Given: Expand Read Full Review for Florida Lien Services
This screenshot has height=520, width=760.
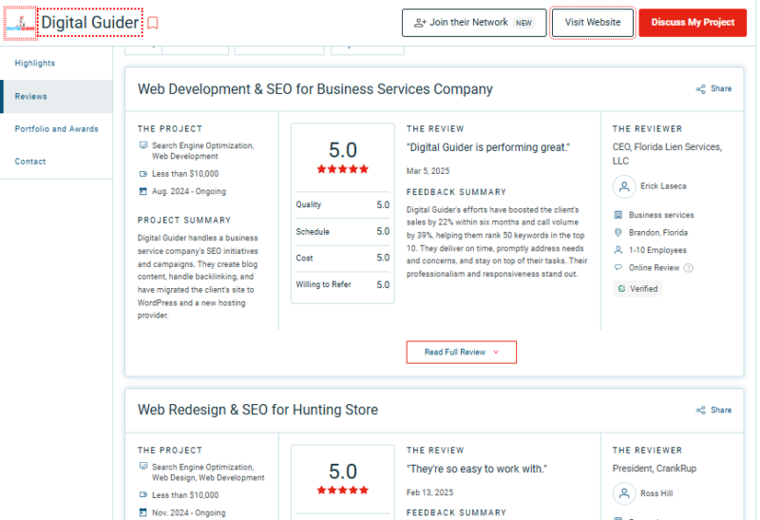Looking at the screenshot, I should pos(461,352).
